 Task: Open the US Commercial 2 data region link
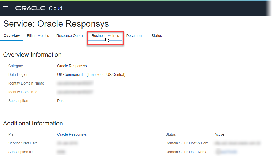[91, 75]
